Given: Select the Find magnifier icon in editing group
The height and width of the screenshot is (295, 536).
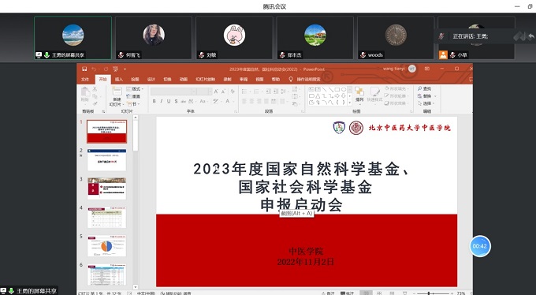Looking at the screenshot, I should pos(420,88).
